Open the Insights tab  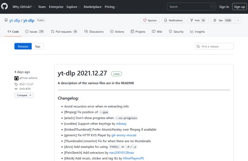(197, 31)
